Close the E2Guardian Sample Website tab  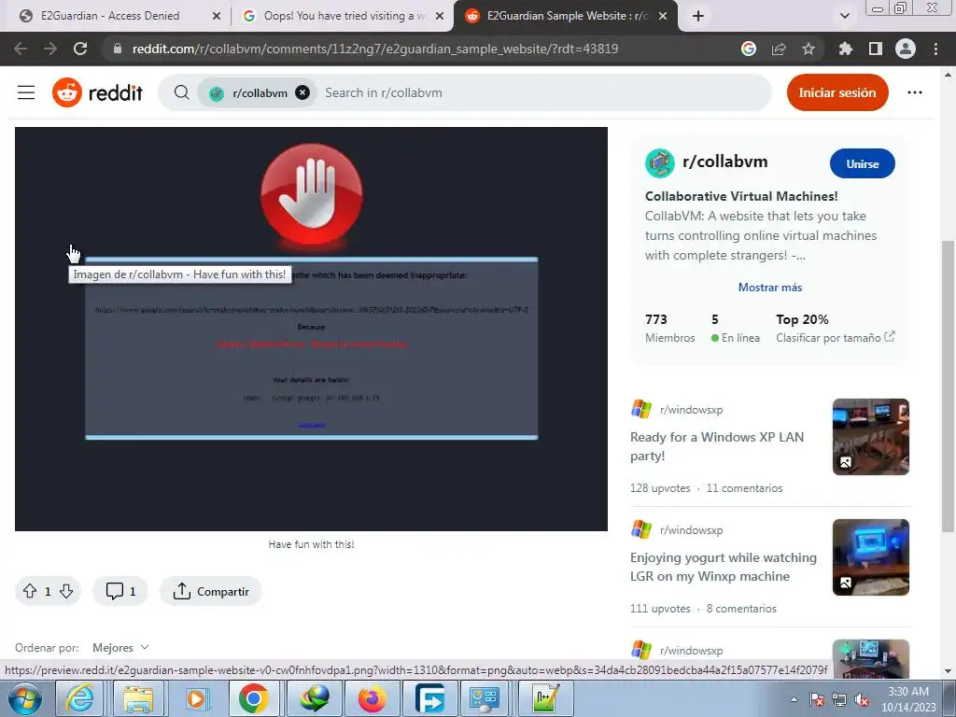click(664, 16)
